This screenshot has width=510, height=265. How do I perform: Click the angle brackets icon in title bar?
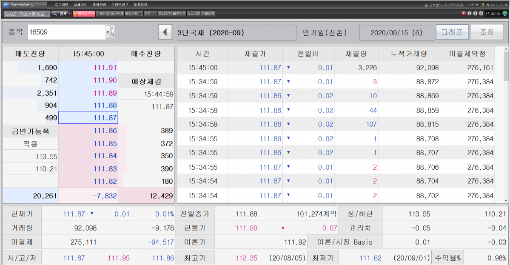click(492, 5)
